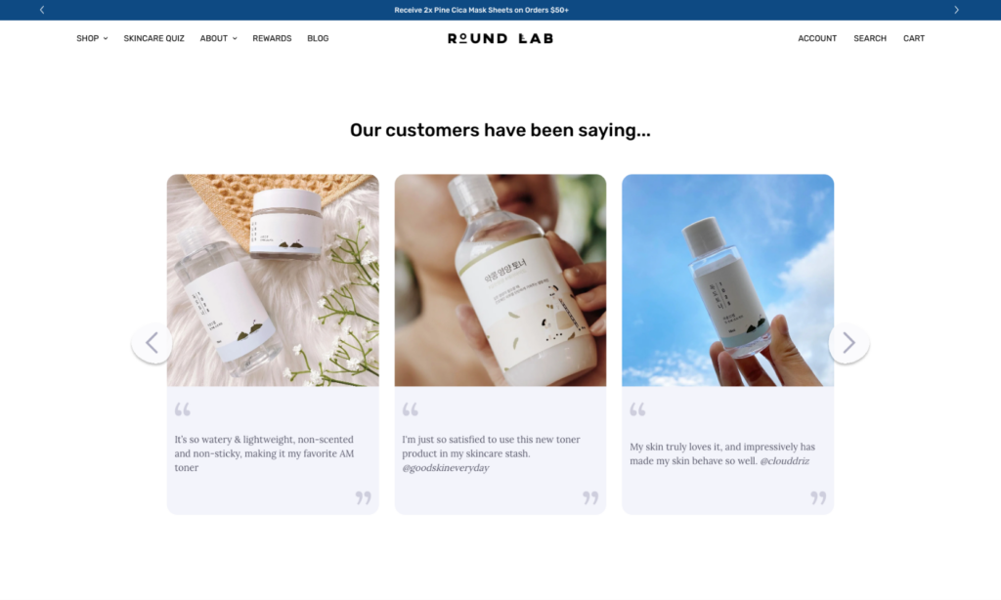Viewport: 1001px width, 600px height.
Task: Go to the Blog page
Action: click(x=318, y=38)
